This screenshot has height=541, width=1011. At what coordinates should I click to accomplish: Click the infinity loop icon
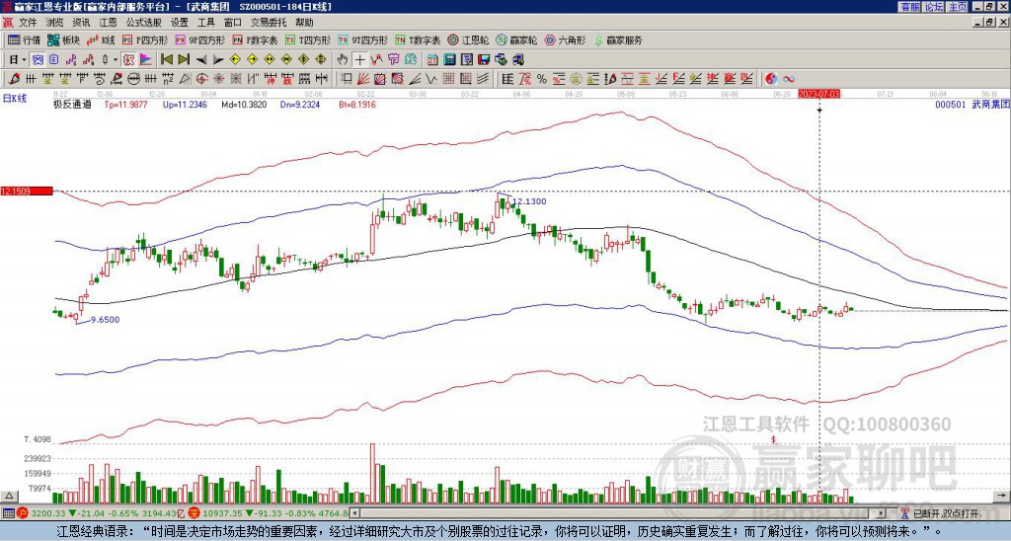pyautogui.click(x=789, y=79)
